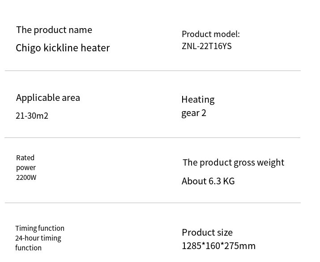Click the "Product model:" label
Image resolution: width=320 pixels, height=262 pixels.
(x=211, y=34)
